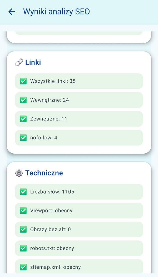Image resolution: width=158 pixels, height=277 pixels.
Task: Select the row Wewnętrzne: 24
Action: [x=79, y=100]
